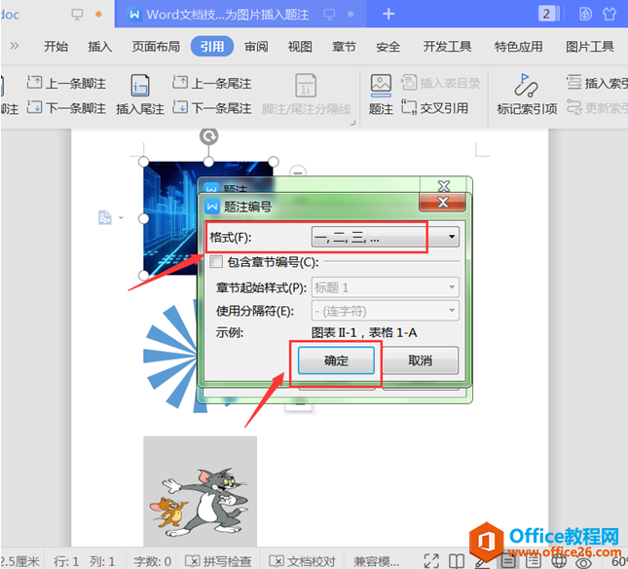
Task: Click the zoom-out minus icon near image
Action: (x=298, y=172)
